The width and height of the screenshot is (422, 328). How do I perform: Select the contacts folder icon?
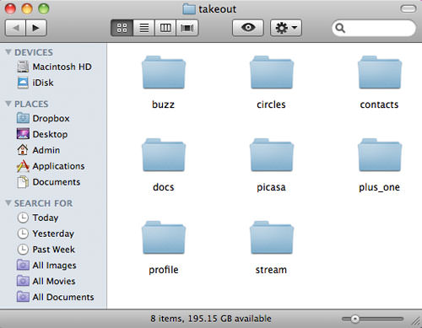(x=380, y=73)
